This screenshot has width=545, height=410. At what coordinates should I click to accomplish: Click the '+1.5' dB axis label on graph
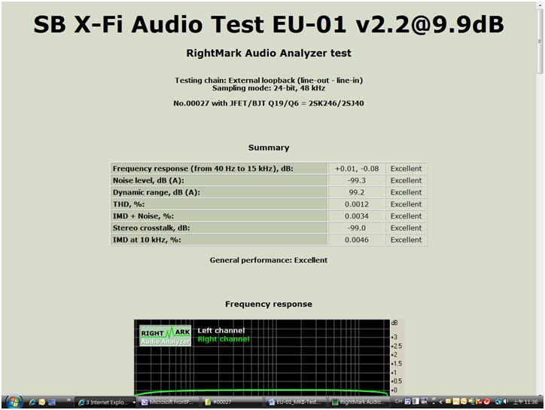(x=396, y=363)
